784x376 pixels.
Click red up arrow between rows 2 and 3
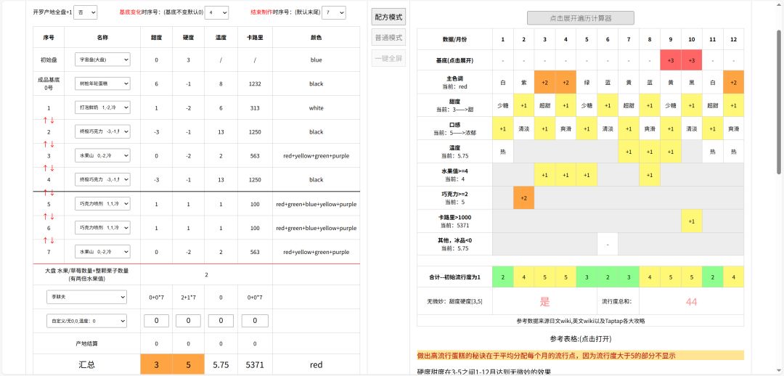pyautogui.click(x=45, y=144)
